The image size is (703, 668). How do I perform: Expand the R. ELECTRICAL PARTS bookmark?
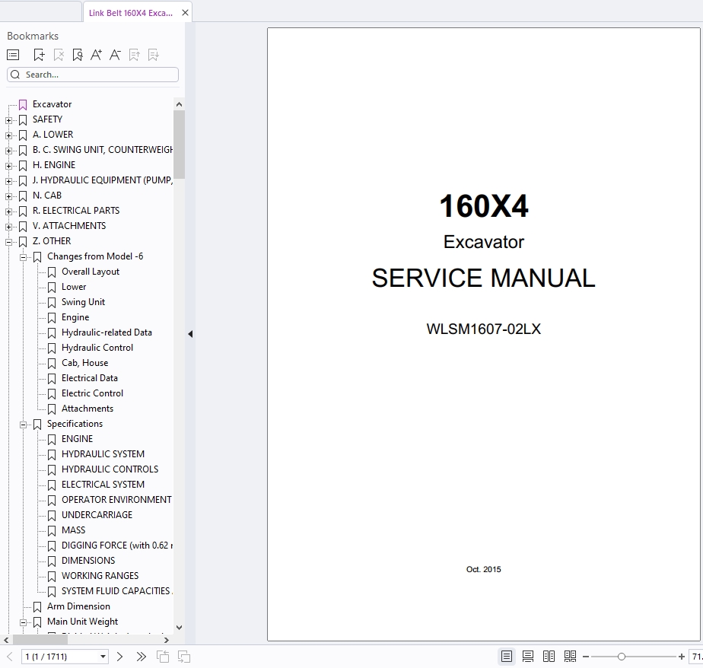pyautogui.click(x=8, y=212)
